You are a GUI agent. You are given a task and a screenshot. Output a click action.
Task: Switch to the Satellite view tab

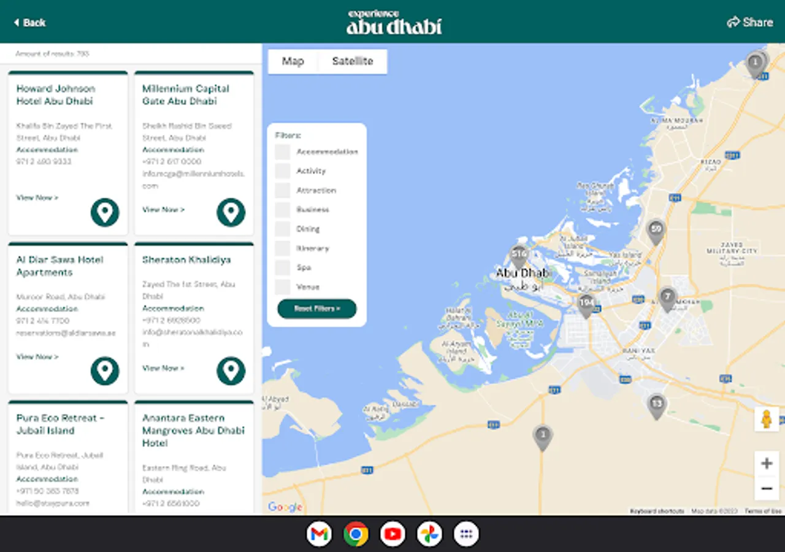pos(353,61)
